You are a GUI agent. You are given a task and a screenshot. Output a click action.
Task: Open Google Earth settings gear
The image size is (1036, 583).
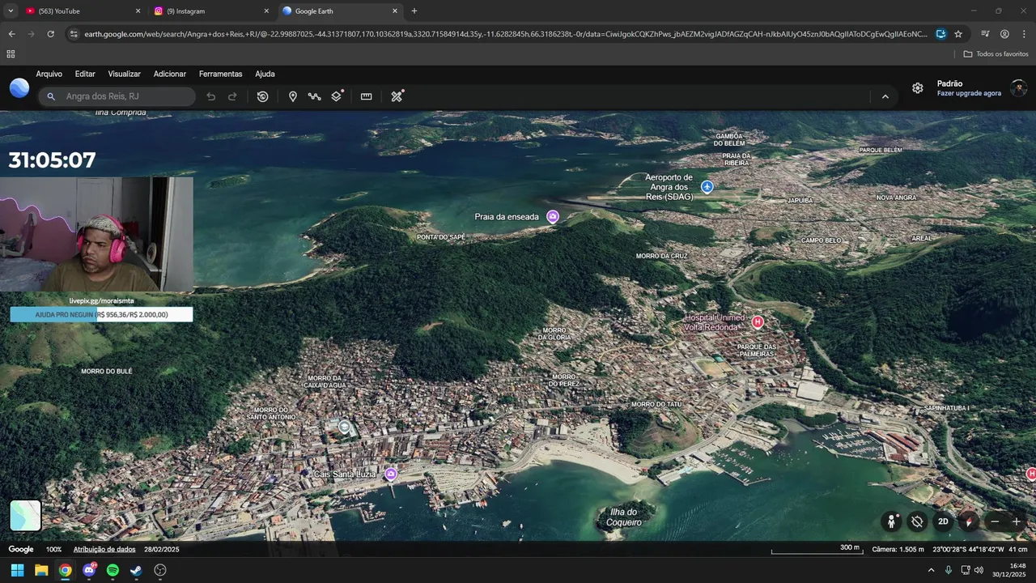[918, 88]
